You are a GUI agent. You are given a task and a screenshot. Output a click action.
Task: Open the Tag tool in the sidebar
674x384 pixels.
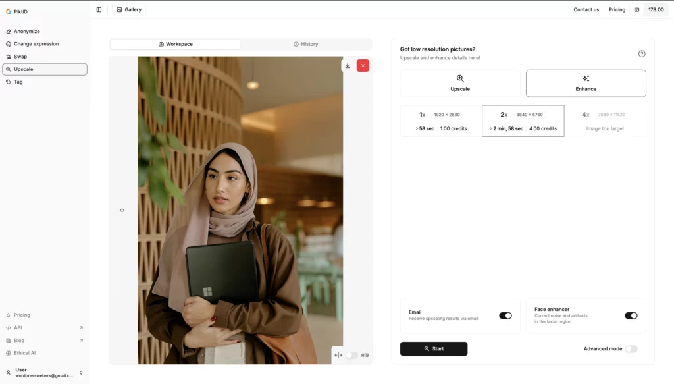coord(18,82)
